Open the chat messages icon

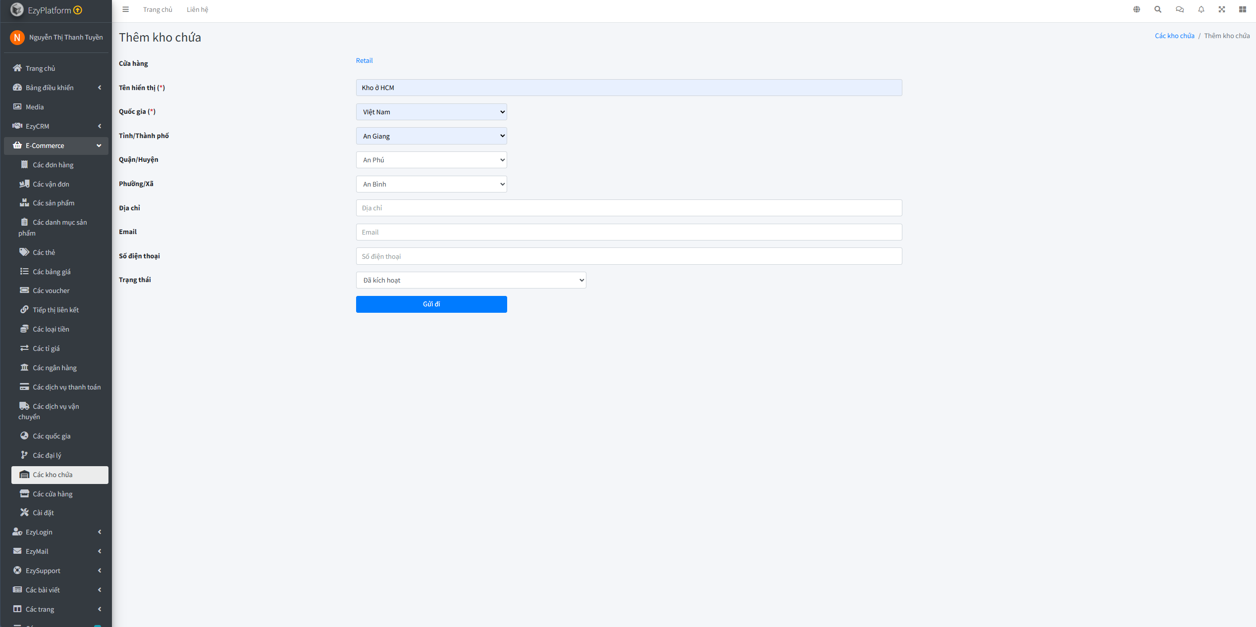click(1180, 9)
